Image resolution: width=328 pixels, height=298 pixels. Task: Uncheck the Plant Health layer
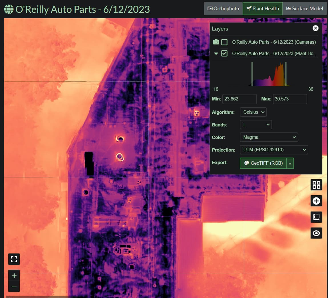click(224, 53)
